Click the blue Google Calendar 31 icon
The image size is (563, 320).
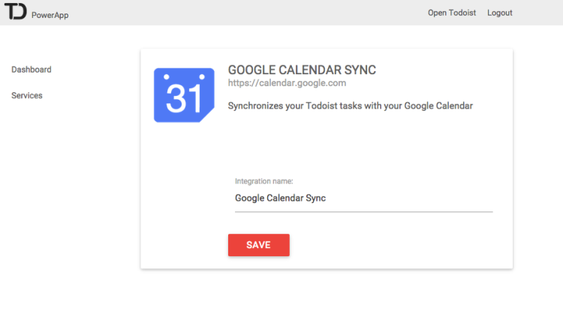click(184, 95)
